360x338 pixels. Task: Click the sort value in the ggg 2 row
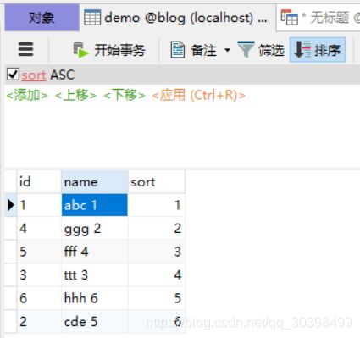pos(157,229)
